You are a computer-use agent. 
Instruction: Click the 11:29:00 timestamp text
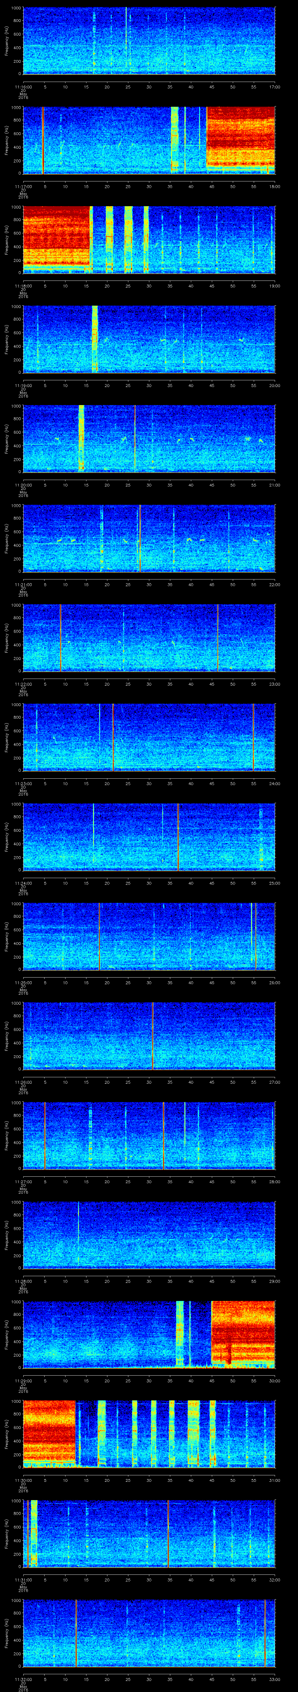pos(23,1380)
